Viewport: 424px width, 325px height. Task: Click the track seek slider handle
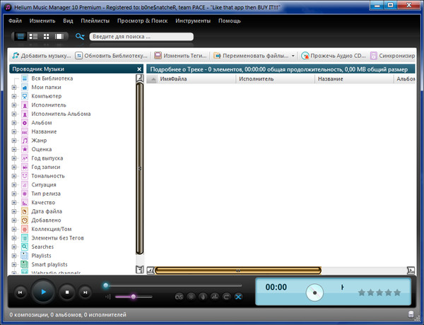click(x=106, y=285)
